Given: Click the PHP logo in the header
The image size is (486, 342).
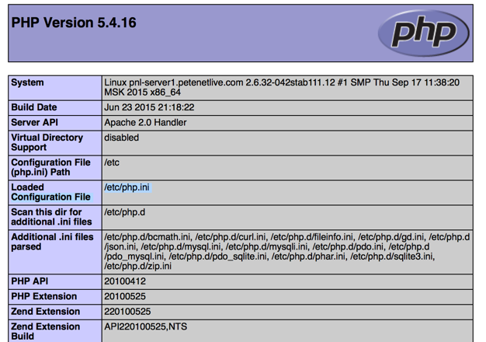Looking at the screenshot, I should (x=423, y=33).
